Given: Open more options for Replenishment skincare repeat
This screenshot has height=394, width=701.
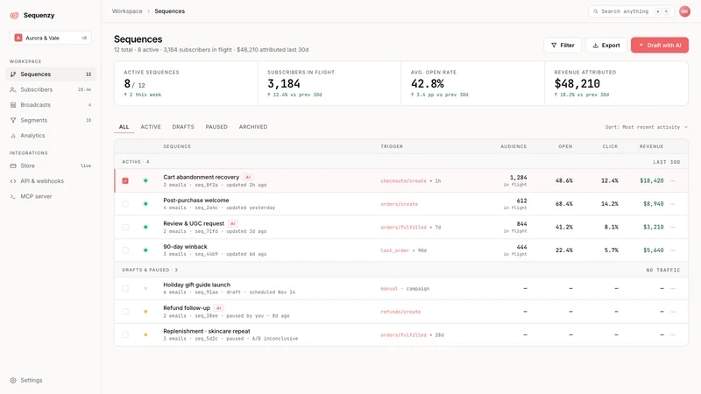Looking at the screenshot, I should [x=673, y=334].
